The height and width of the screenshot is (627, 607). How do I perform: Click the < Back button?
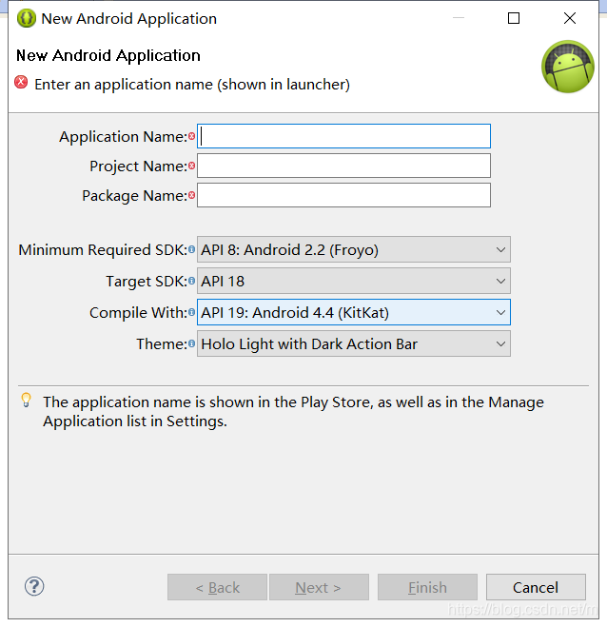217,587
